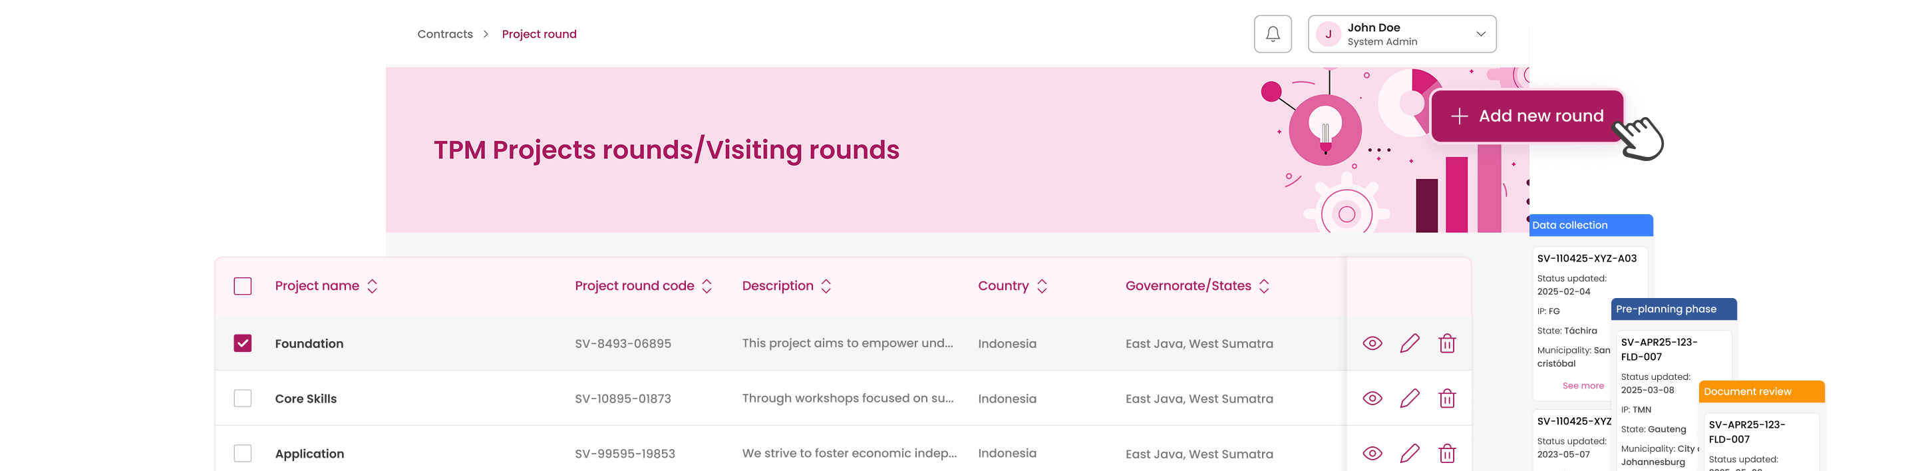1916x471 pixels.
Task: Sort by Country column
Action: click(x=1042, y=287)
